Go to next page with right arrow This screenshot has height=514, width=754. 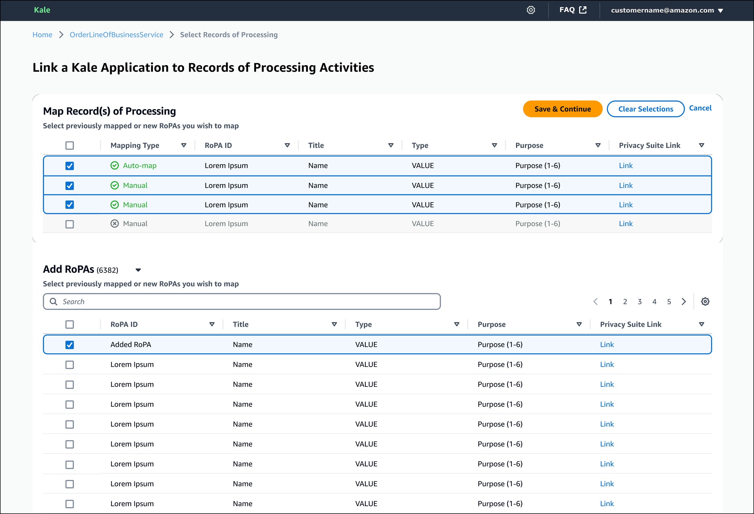coord(684,301)
